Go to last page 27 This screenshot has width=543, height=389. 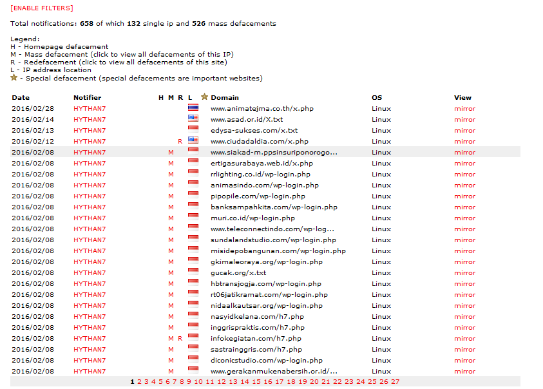tap(395, 381)
